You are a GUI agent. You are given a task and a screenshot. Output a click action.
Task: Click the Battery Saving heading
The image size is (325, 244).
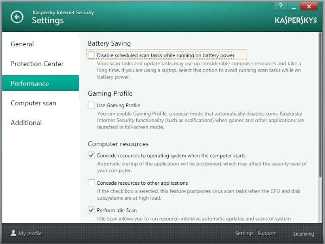pos(109,43)
